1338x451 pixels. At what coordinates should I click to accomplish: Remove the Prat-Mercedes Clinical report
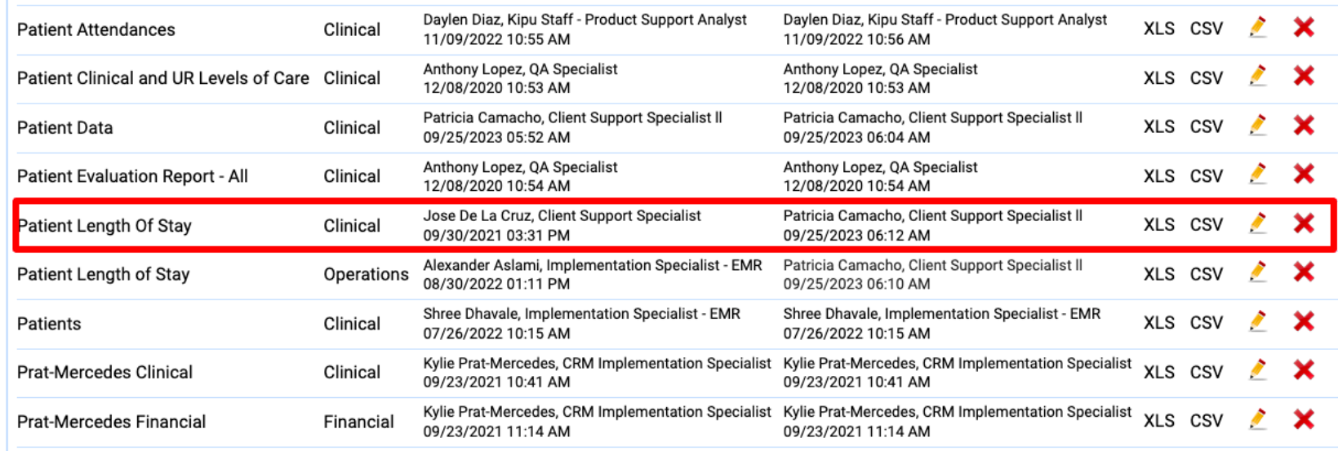coord(1304,371)
